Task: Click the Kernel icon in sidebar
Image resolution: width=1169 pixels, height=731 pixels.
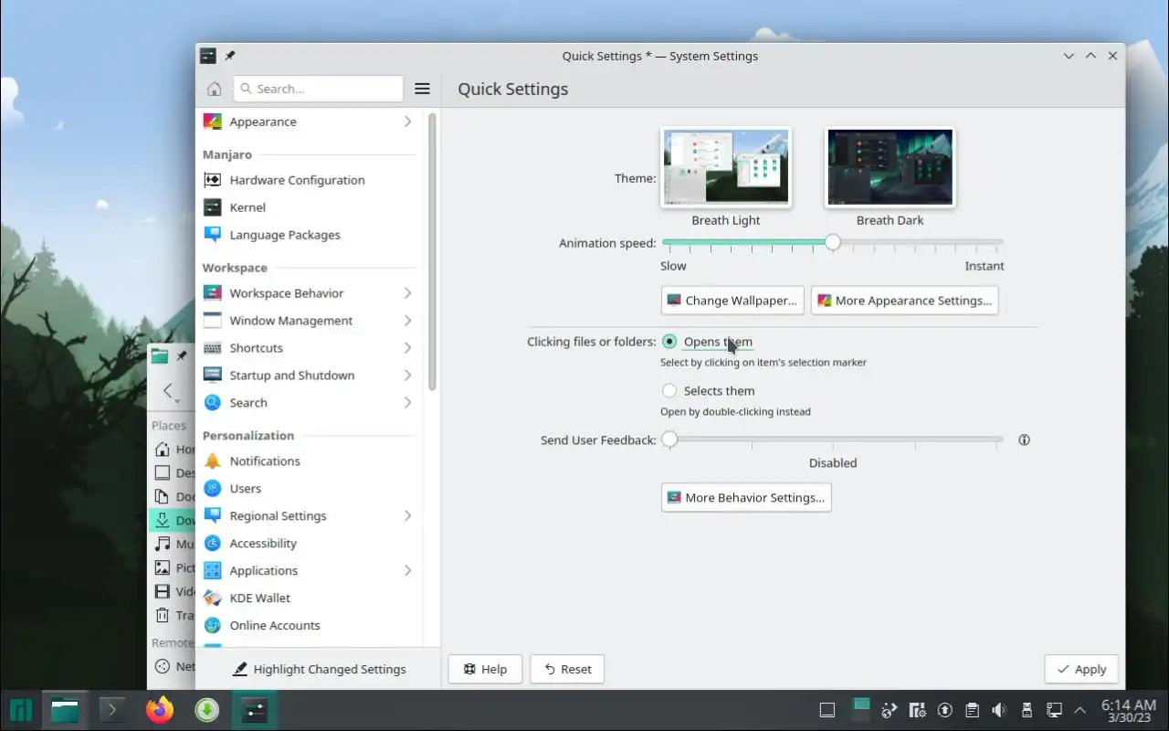Action: 212,207
